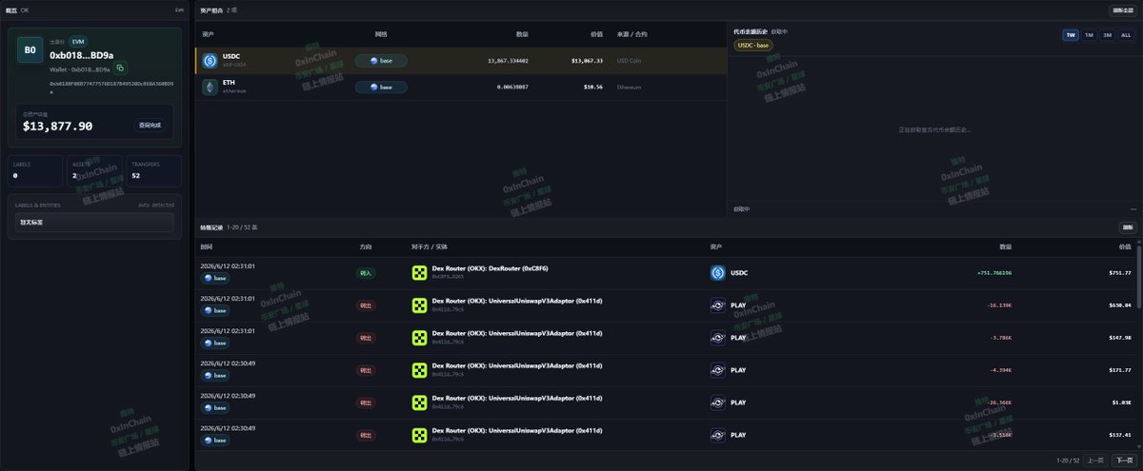Screen dimensions: 1143x471
Task: Copy the wallet address with the copy icon
Action: 121,69
